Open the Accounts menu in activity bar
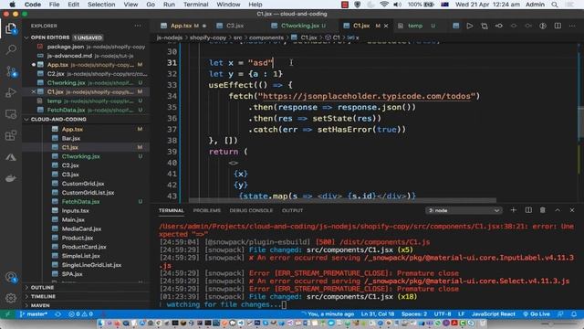Screen dimensions: 584x329 [11, 277]
